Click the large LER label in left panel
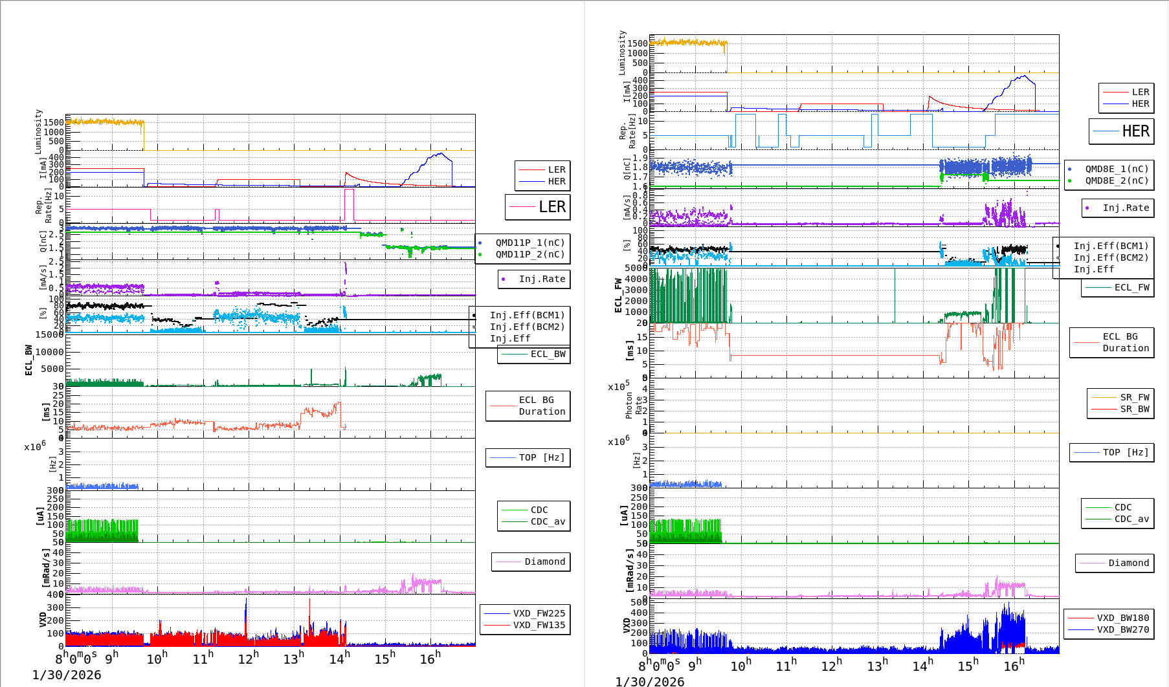 tap(538, 207)
